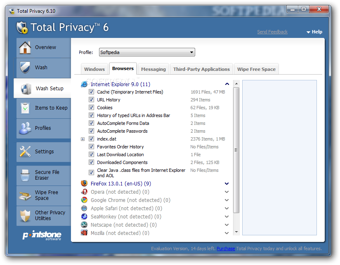This screenshot has width=340, height=265.
Task: Disable AutoComplete Passwords checkbox
Action: [x=91, y=131]
